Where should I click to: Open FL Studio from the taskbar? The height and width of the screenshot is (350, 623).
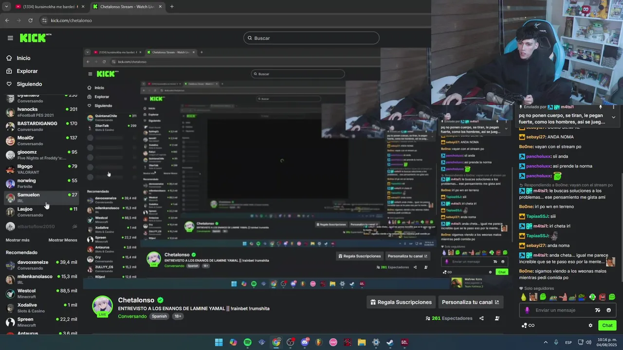[x=319, y=342]
